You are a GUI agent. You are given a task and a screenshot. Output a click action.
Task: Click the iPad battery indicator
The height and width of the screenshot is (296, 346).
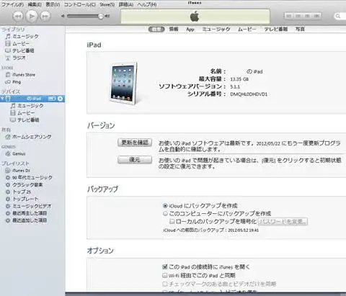pos(52,99)
